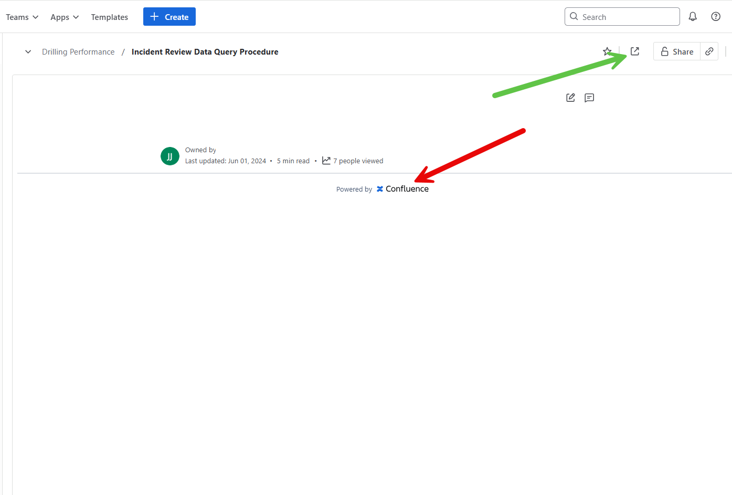Click the Incident Review Data Query Procedure title
Image resolution: width=732 pixels, height=495 pixels.
tap(205, 51)
